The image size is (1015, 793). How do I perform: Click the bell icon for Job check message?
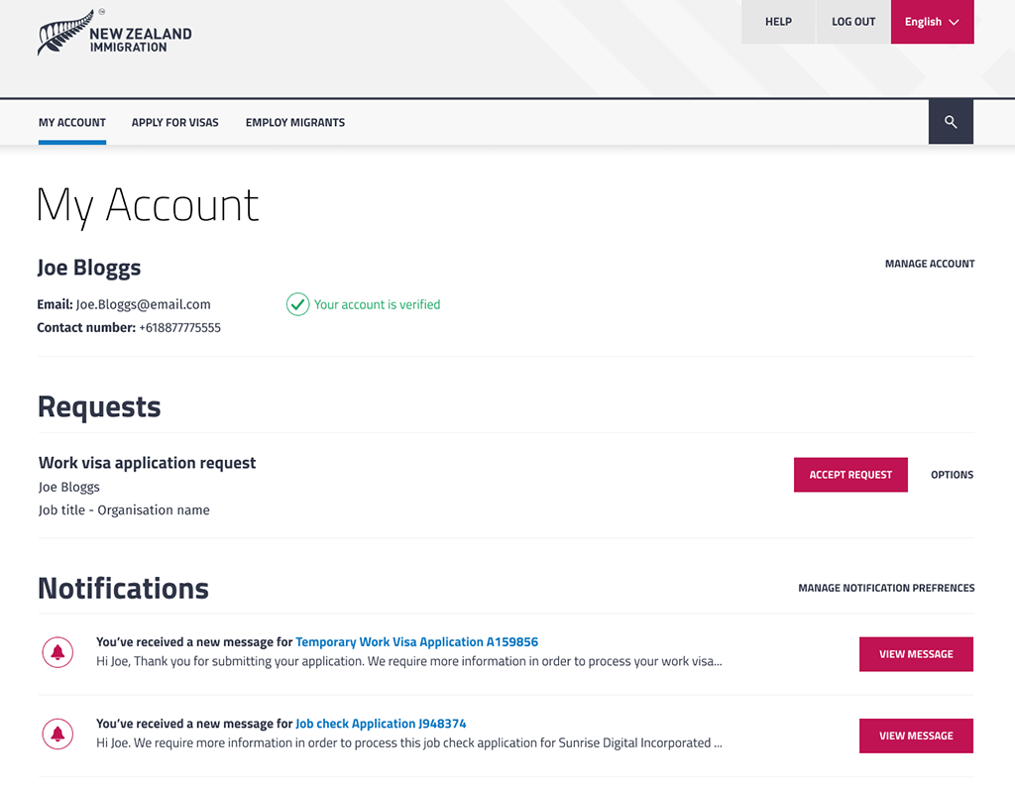57,734
